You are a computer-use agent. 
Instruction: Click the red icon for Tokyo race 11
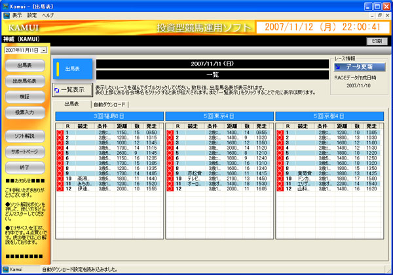[x=171, y=184]
